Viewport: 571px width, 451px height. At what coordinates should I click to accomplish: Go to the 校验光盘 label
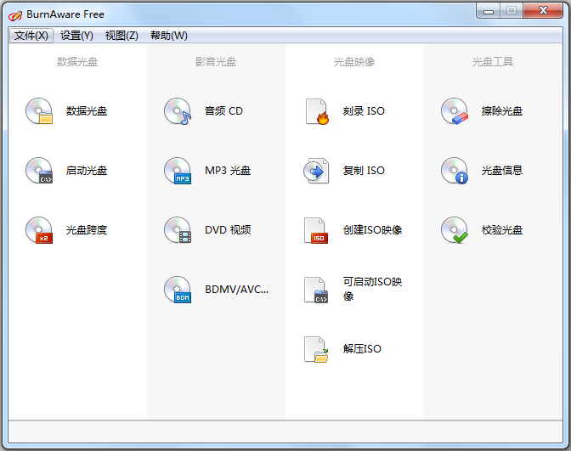pos(502,230)
